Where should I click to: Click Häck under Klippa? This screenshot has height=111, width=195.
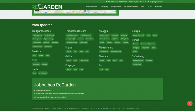coord(81,52)
